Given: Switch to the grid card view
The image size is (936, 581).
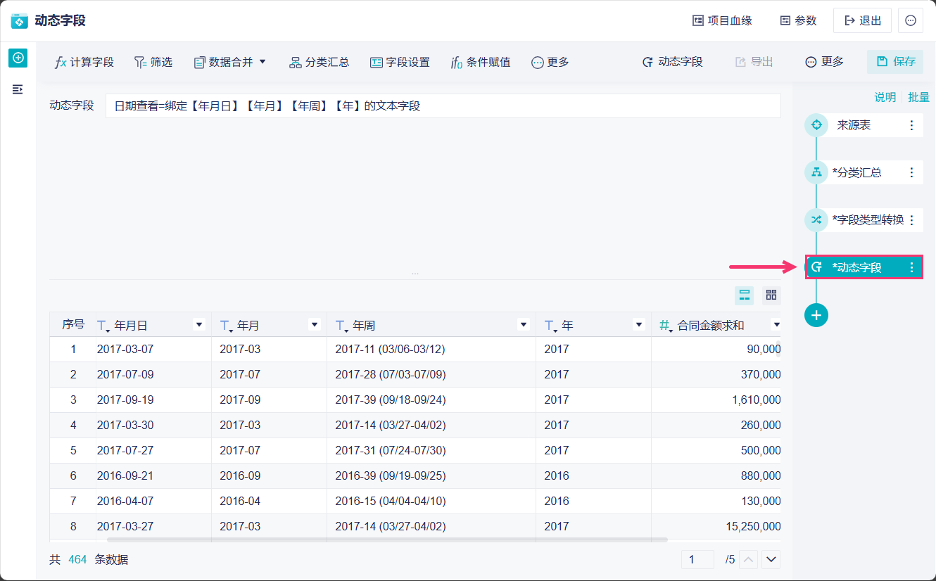Looking at the screenshot, I should (x=771, y=295).
